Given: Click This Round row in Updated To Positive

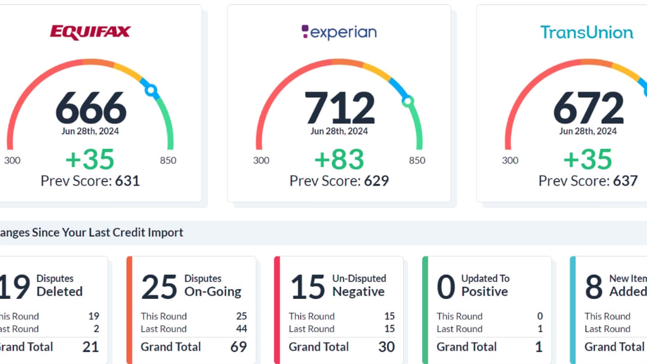Looking at the screenshot, I should [x=490, y=316].
